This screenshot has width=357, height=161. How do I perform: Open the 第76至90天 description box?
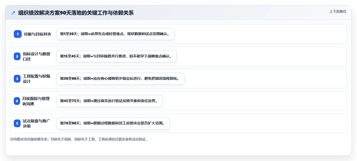pos(113,123)
